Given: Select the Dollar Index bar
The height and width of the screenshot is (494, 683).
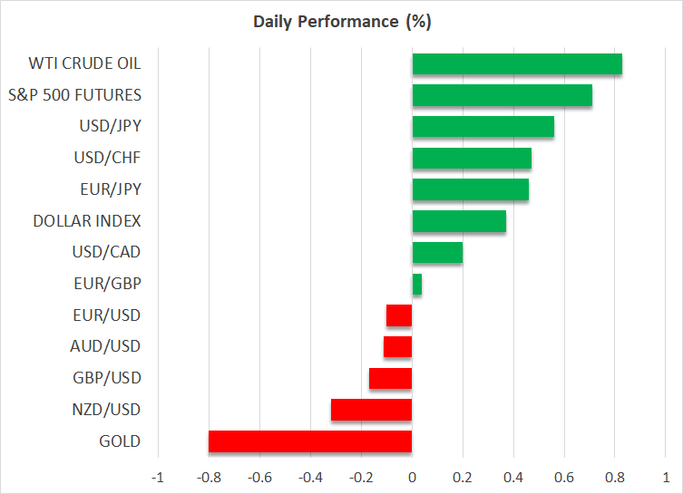Looking at the screenshot, I should (459, 221).
